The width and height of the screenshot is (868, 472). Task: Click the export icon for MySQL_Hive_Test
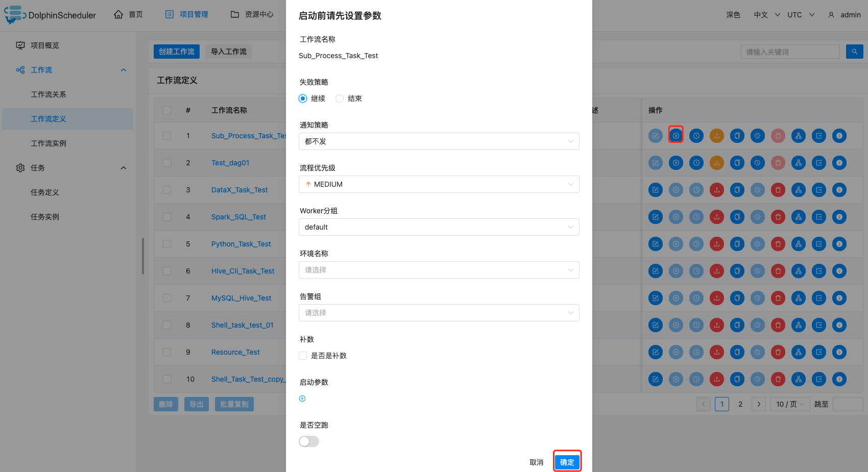point(819,298)
